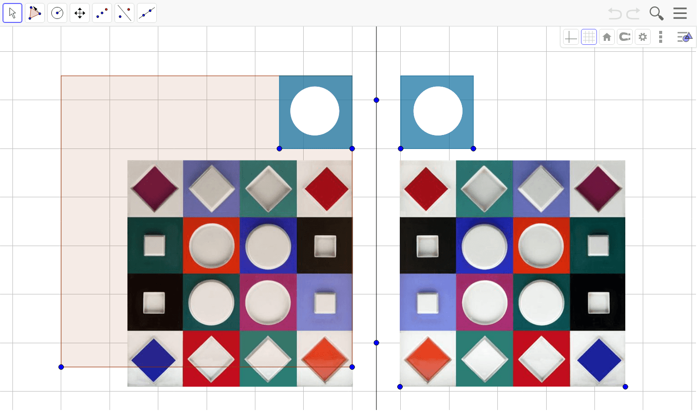
Task: Click the Redo arrow
Action: [x=633, y=13]
